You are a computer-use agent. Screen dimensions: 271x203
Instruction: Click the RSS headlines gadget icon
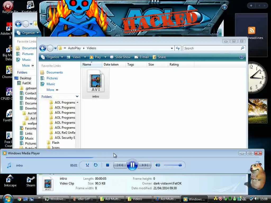click(251, 31)
